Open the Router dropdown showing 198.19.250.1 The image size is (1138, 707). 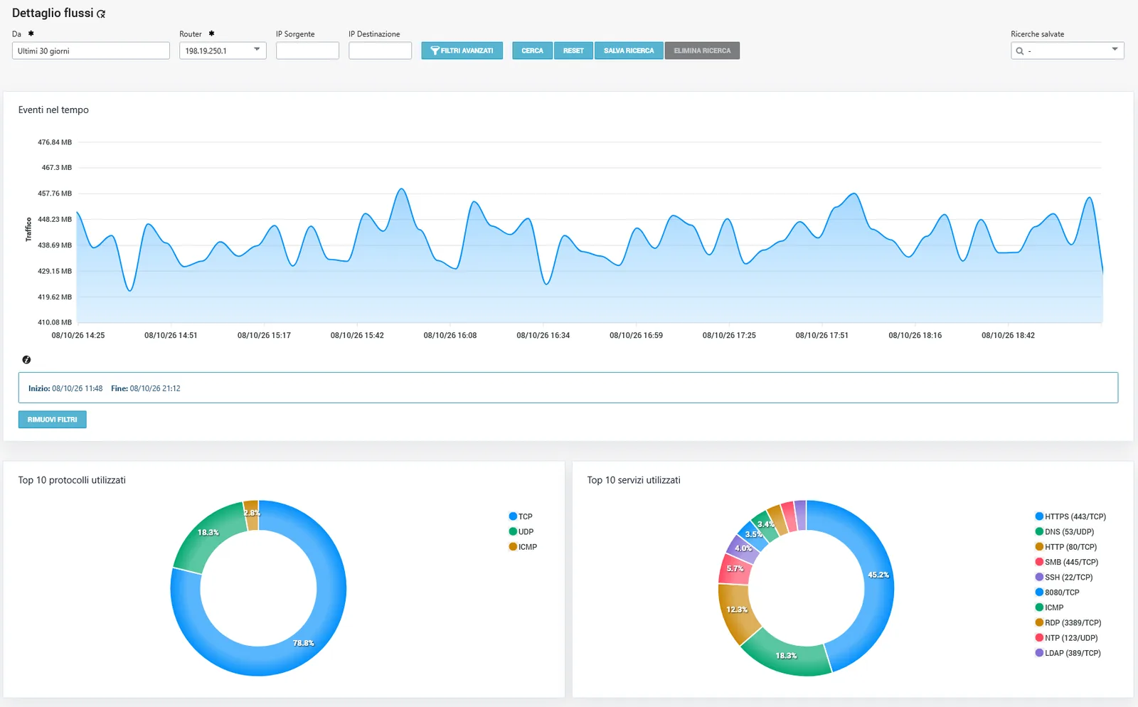223,51
